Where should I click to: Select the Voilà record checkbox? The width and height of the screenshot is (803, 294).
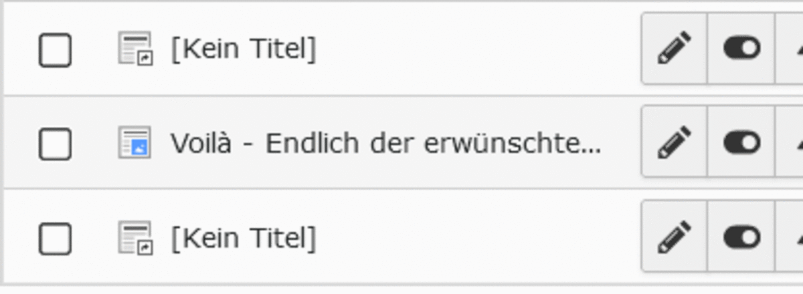tap(55, 144)
